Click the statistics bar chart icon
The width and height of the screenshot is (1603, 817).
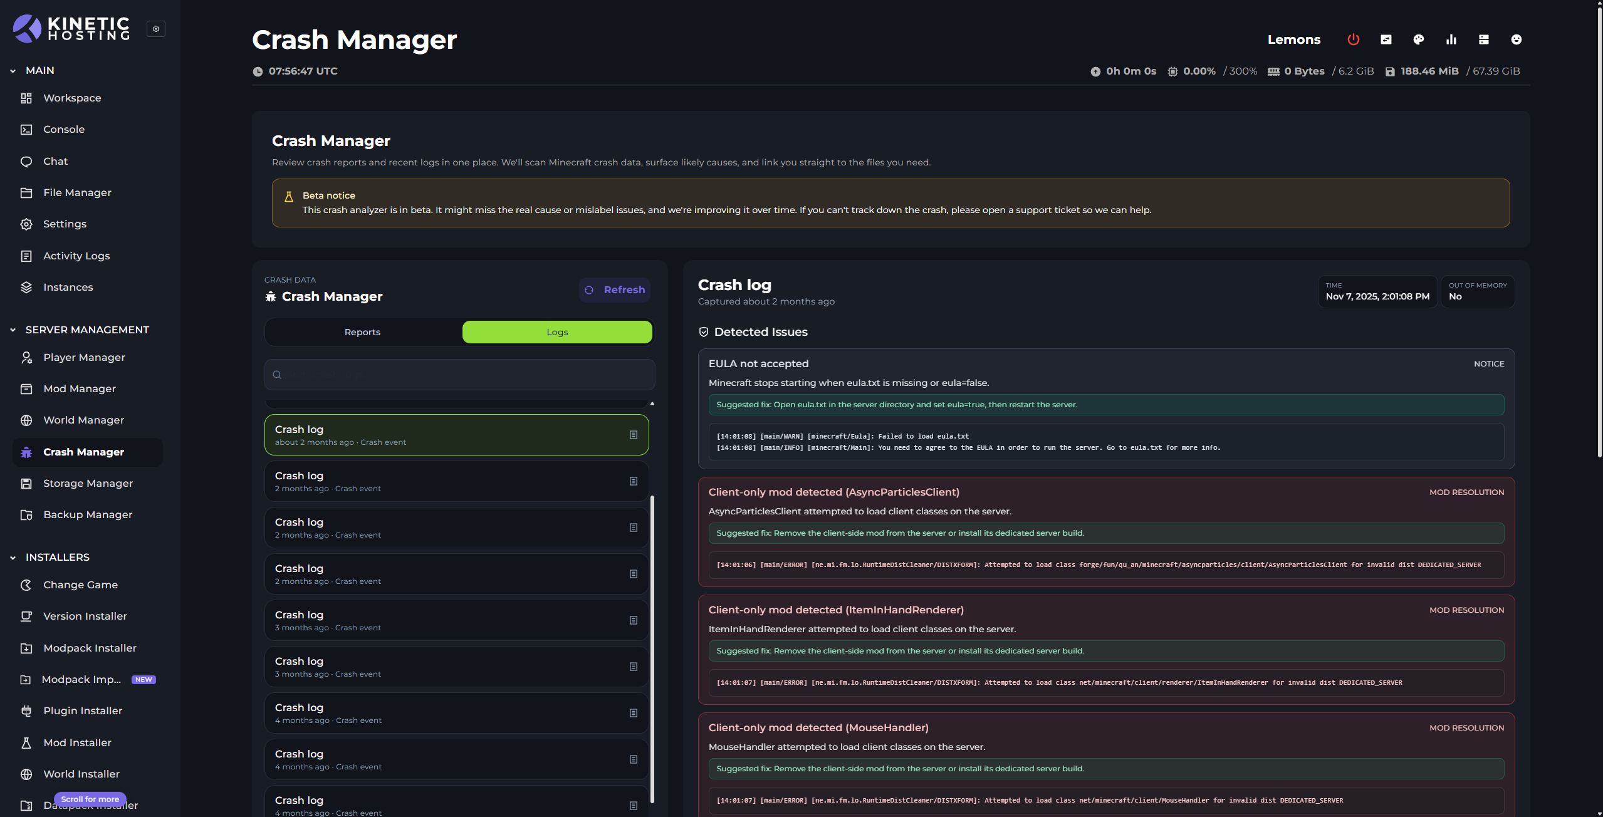[1451, 39]
